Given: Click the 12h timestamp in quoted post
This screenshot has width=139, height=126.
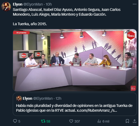Looking at the screenshot, I should (58, 98).
